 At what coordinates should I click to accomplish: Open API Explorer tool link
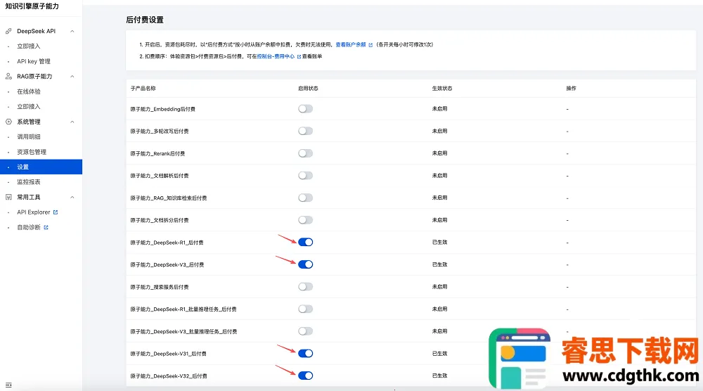(x=34, y=212)
